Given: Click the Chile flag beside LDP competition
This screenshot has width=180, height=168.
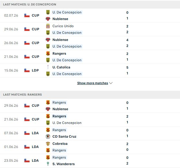Looking at the screenshot, I should tap(27, 70).
